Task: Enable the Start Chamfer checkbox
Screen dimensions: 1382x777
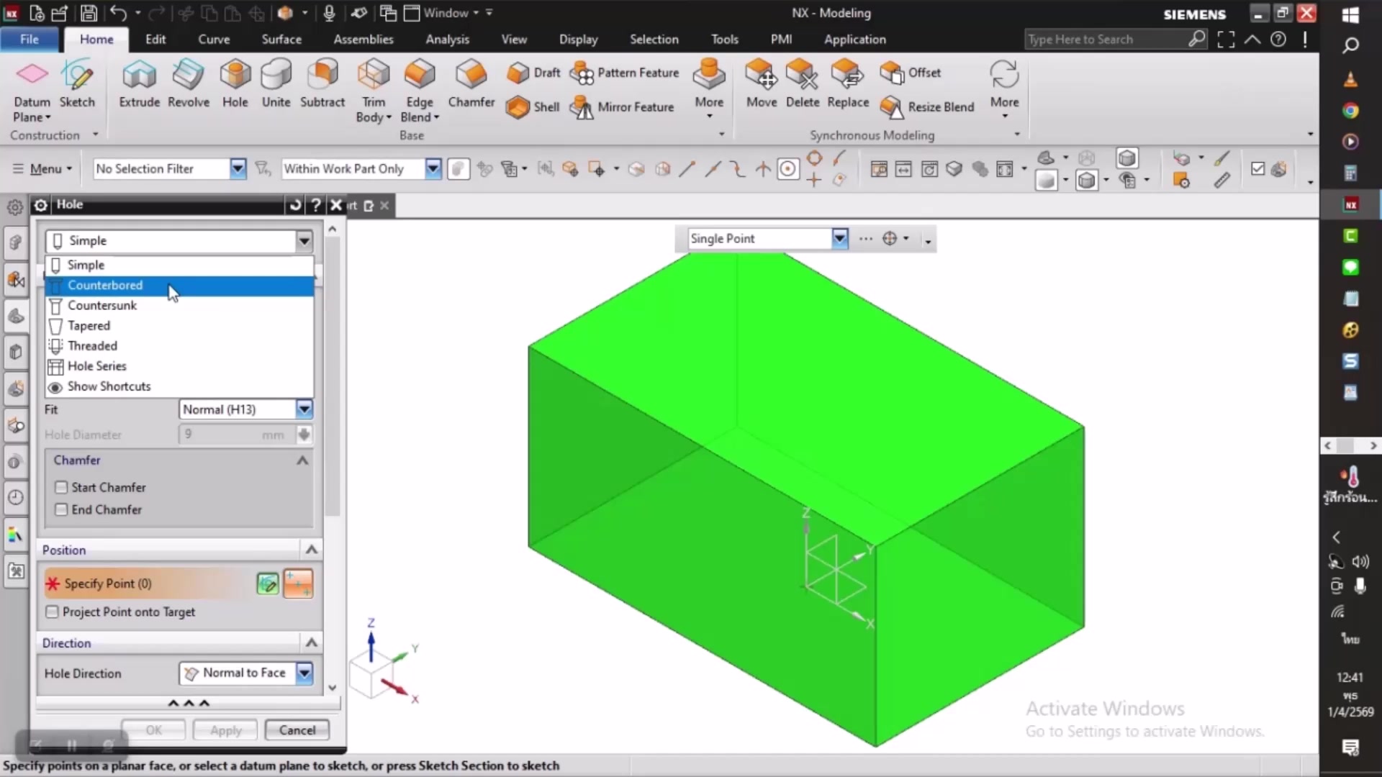Action: (62, 487)
